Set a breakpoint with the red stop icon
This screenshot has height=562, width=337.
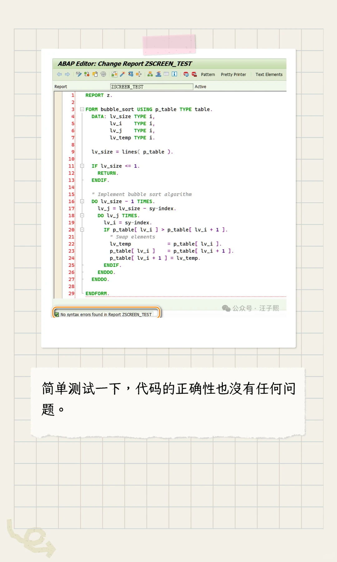186,74
